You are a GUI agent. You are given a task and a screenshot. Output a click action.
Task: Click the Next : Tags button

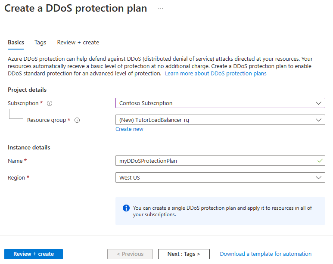184,254
